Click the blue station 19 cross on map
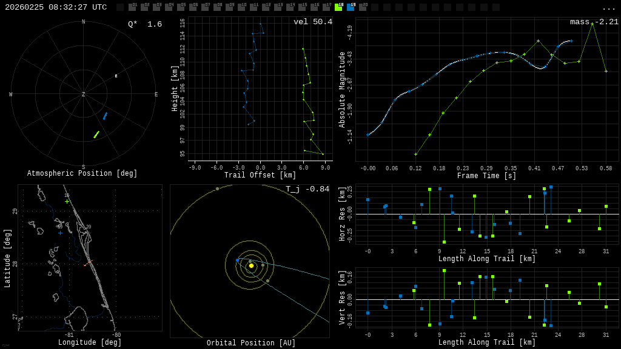Viewport: 621px width, 349px height. pyautogui.click(x=60, y=233)
